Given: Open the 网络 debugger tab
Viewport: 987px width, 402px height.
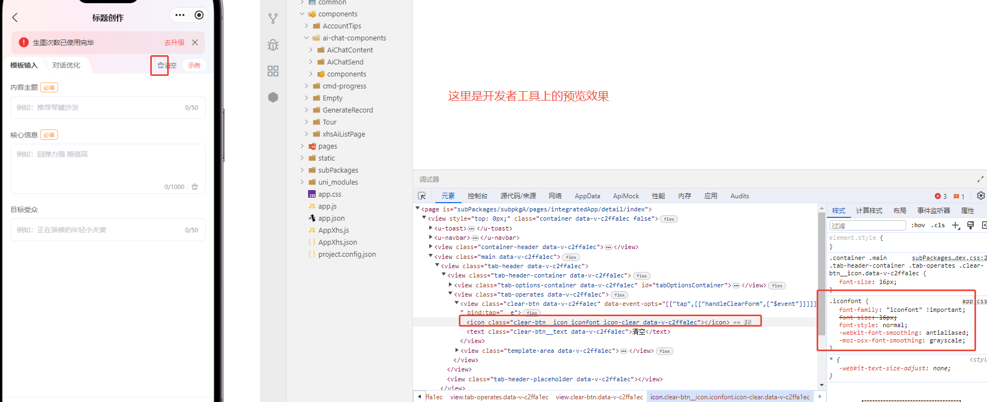Looking at the screenshot, I should [555, 196].
